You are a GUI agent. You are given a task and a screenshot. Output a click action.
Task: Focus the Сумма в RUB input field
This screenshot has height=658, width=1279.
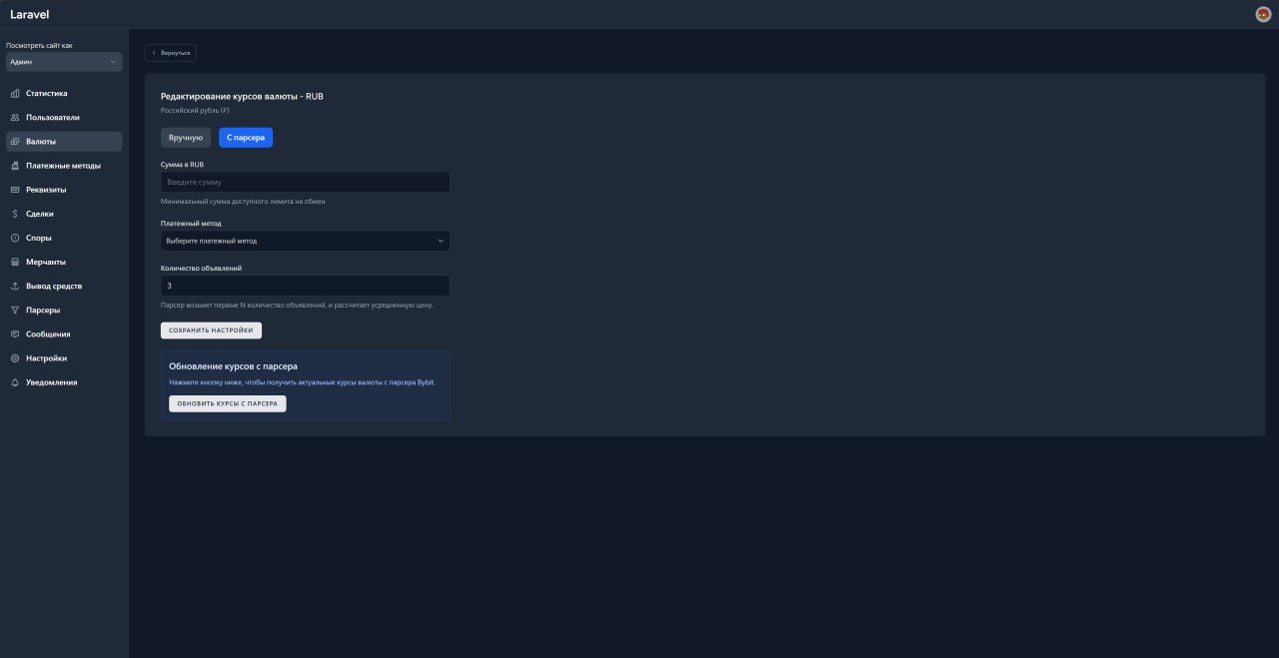tap(305, 183)
